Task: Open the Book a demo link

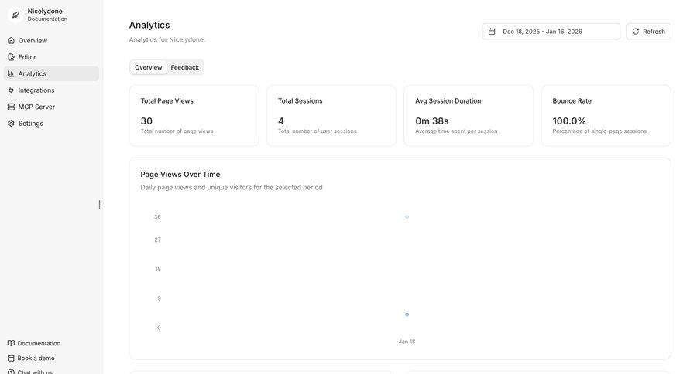Action: 36,358
